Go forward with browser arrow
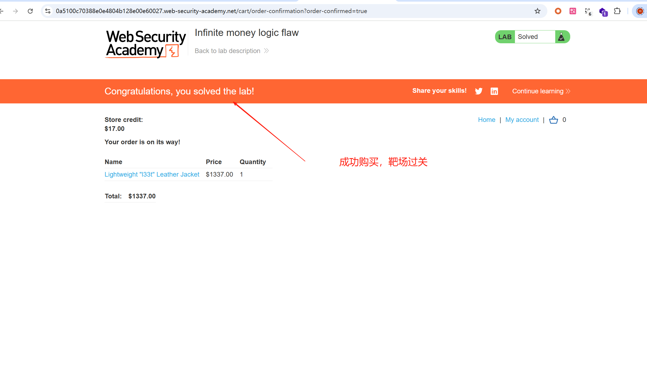 coord(16,11)
